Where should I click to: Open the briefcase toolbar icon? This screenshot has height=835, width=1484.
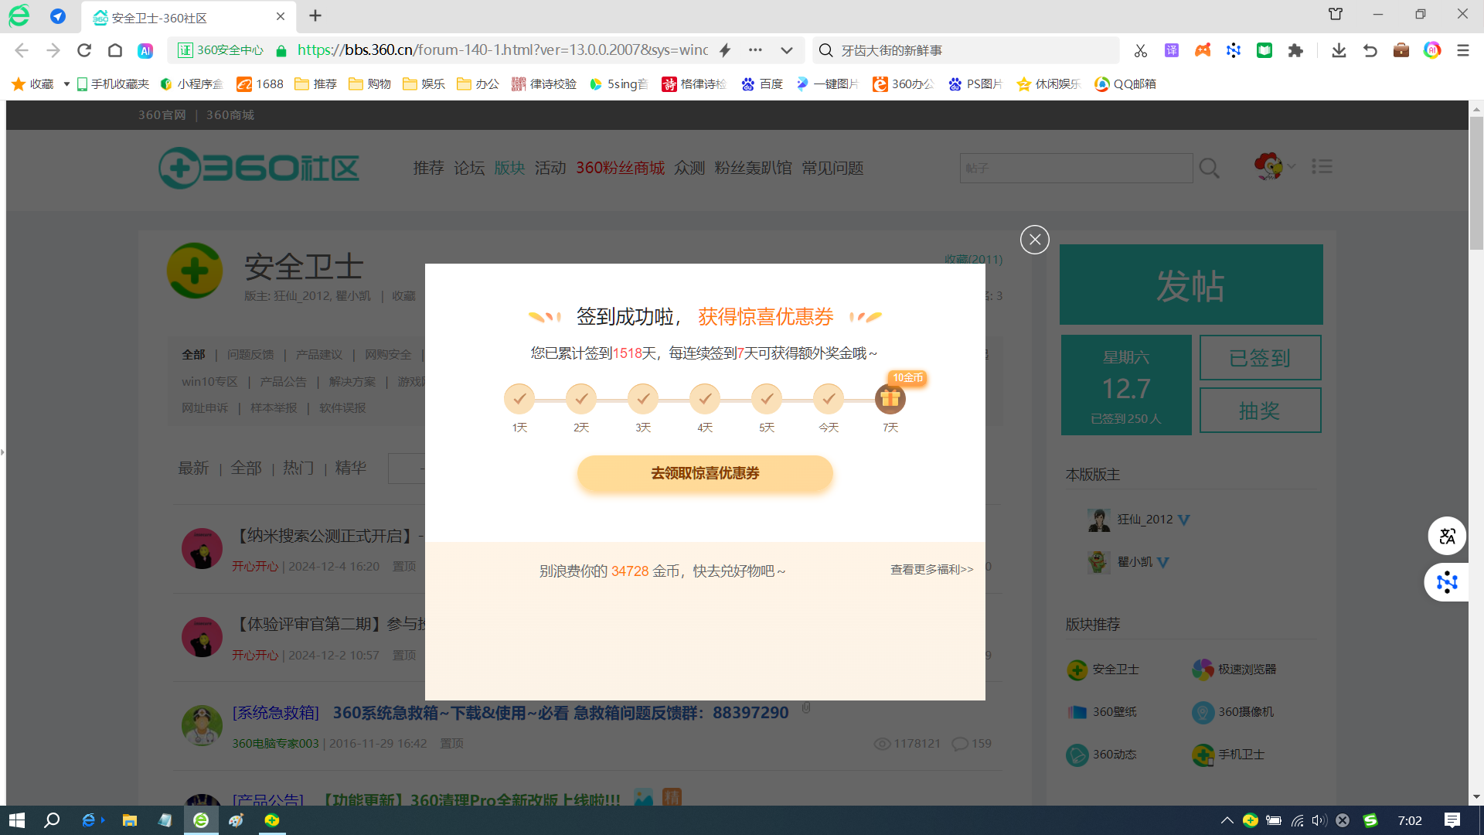click(x=1401, y=50)
